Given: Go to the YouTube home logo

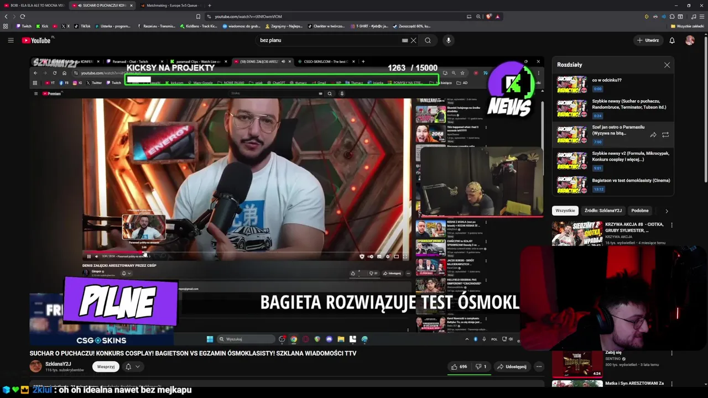Looking at the screenshot, I should pos(37,40).
